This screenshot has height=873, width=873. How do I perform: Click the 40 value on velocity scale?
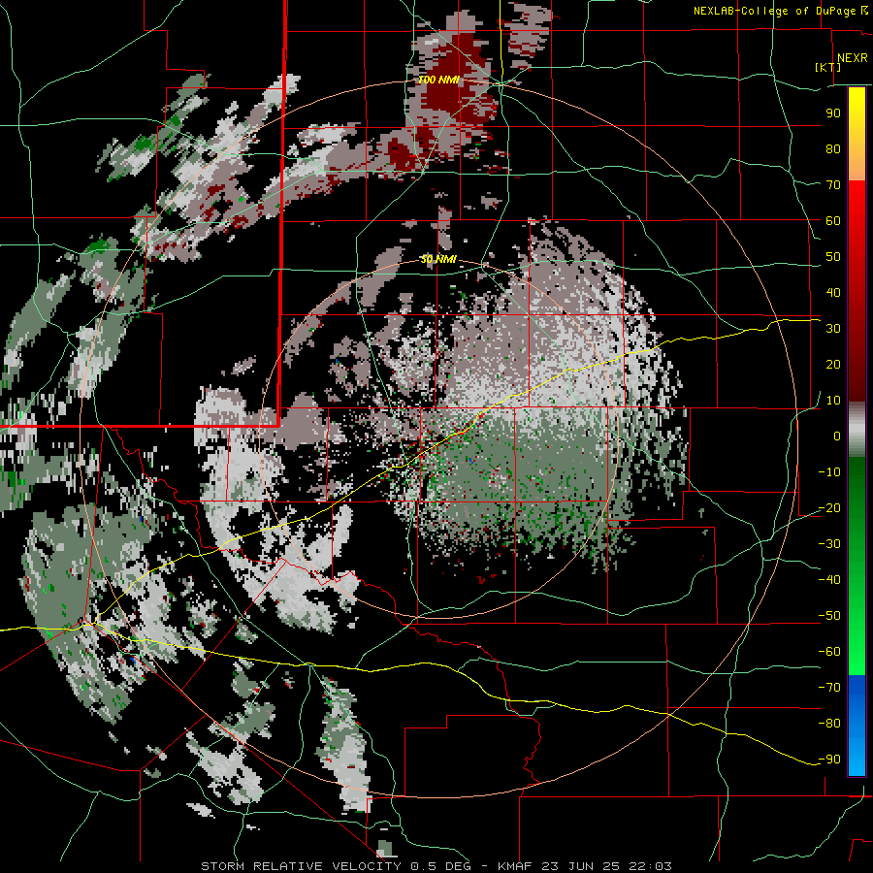833,292
